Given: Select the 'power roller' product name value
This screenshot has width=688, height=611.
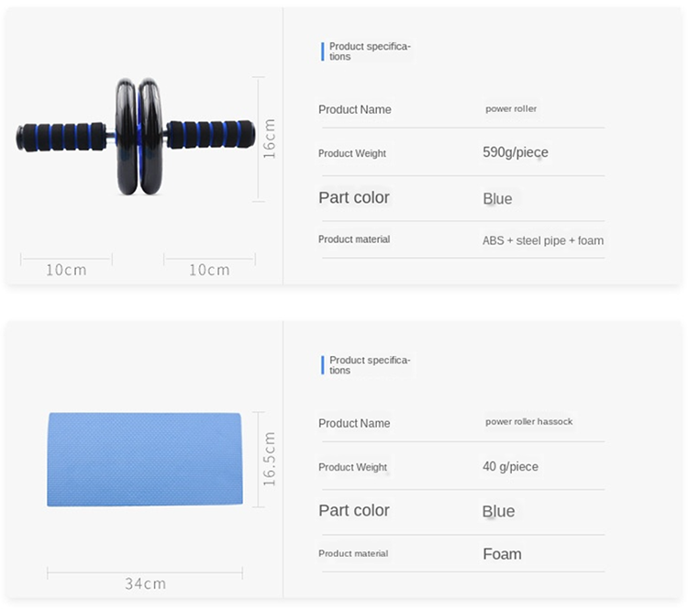Looking at the screenshot, I should coord(511,109).
